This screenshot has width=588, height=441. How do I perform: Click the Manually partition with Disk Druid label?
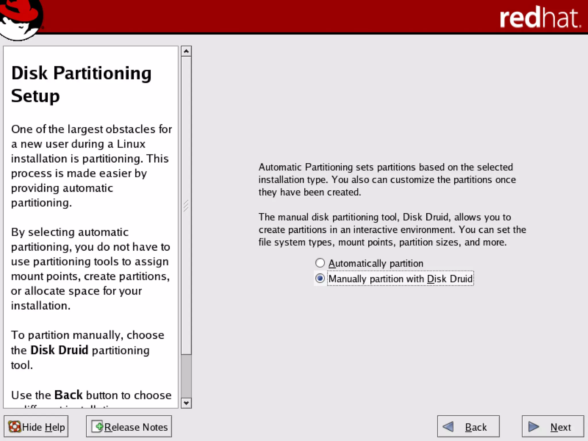point(400,279)
